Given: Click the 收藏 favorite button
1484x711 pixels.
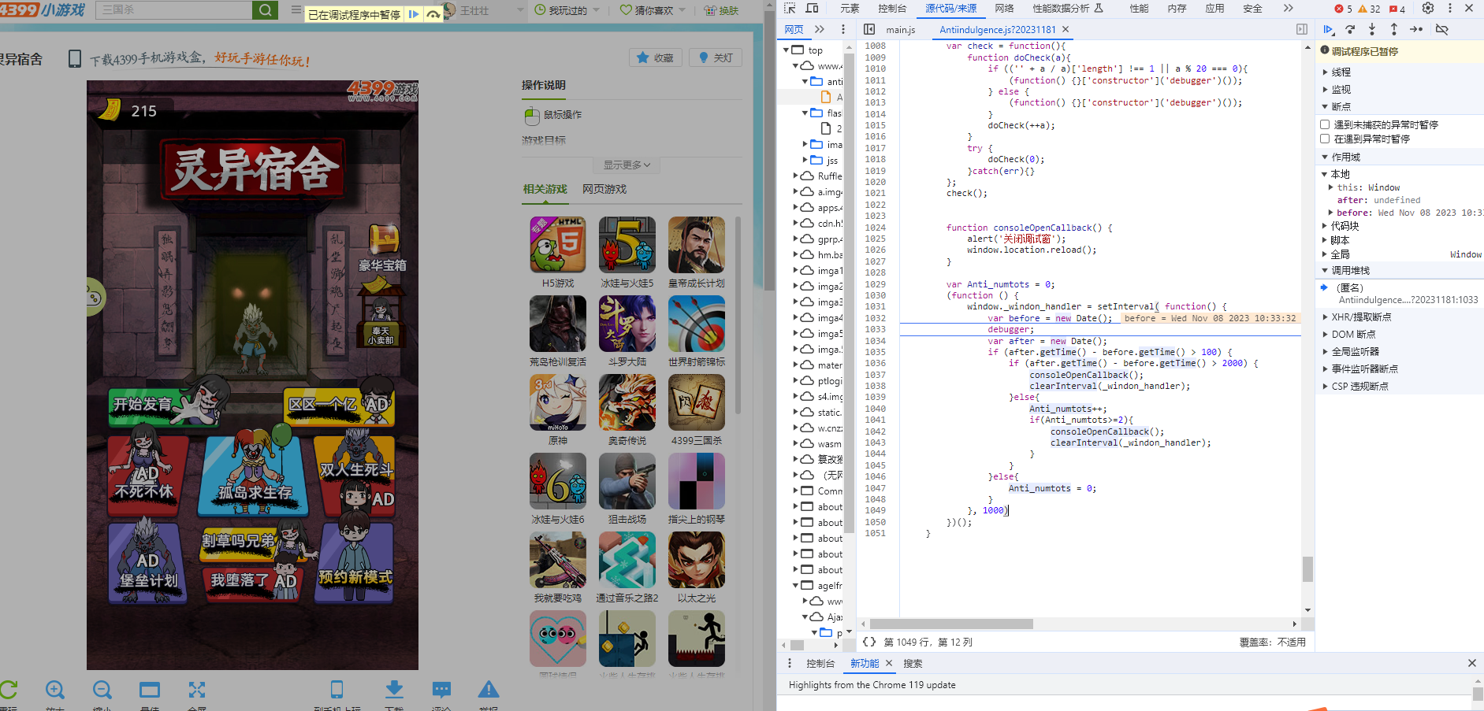Looking at the screenshot, I should coord(655,57).
